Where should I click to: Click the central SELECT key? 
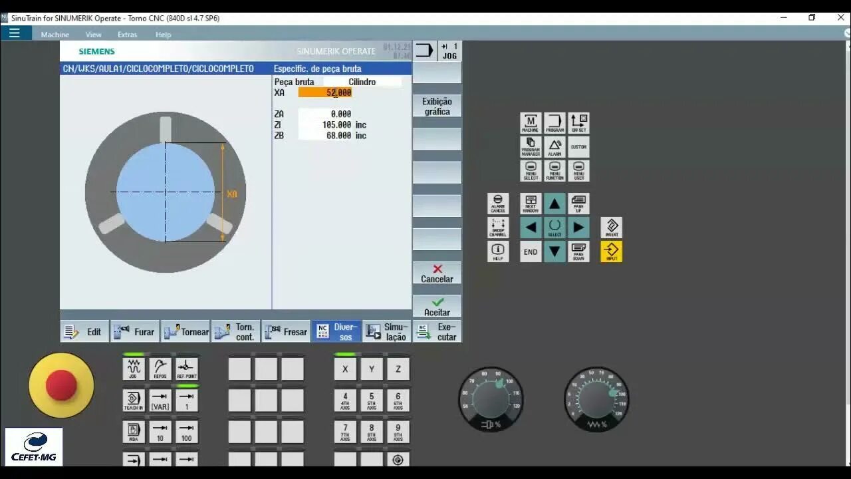[x=554, y=228]
